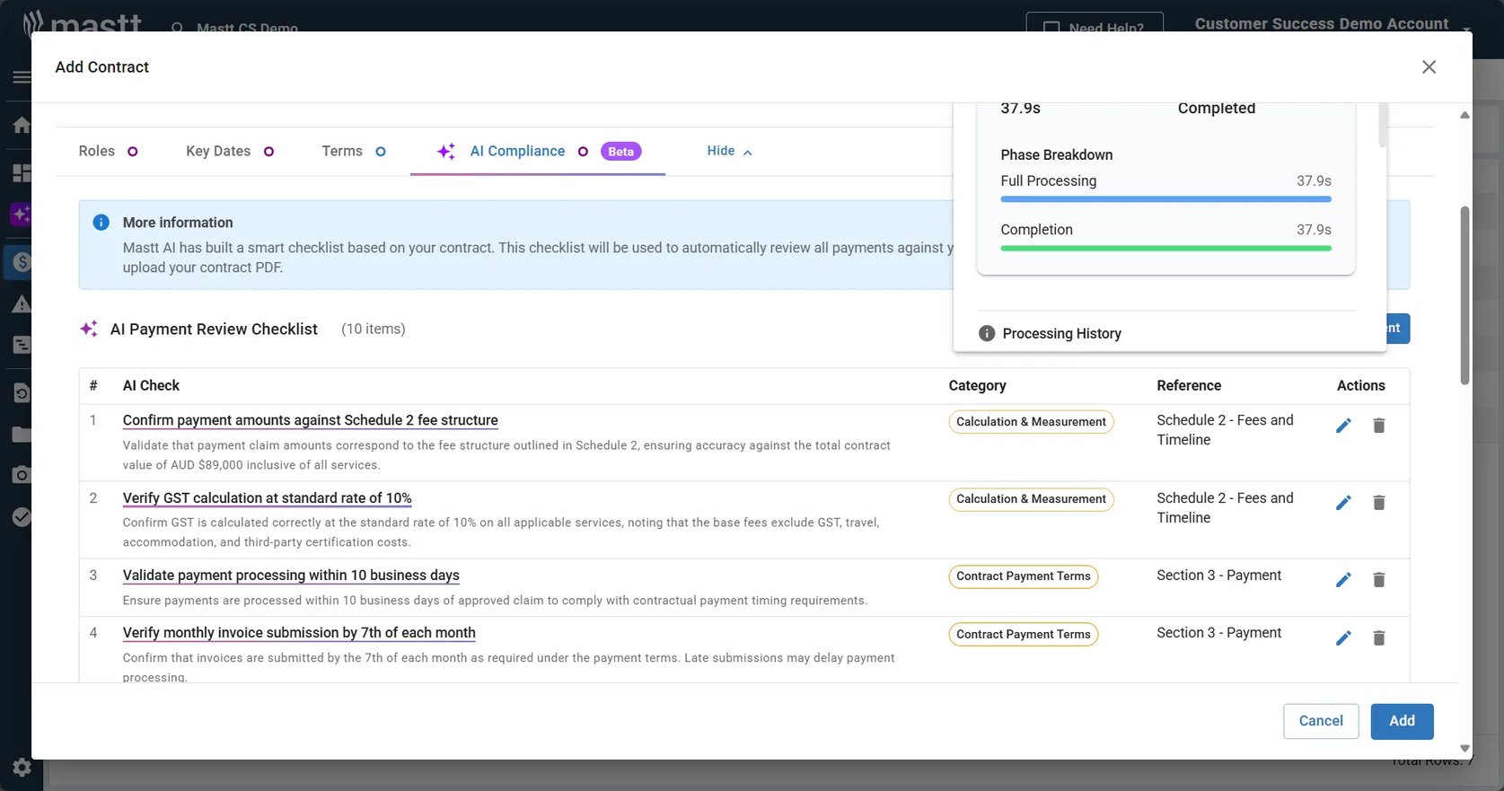Delete the 10 business days check

coord(1379,580)
